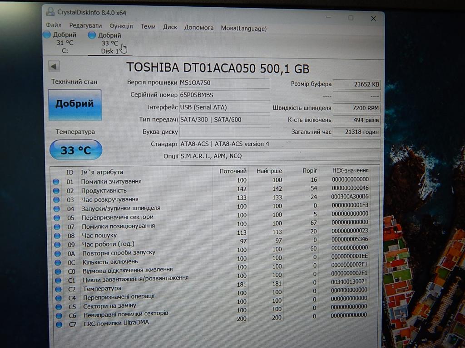The width and height of the screenshot is (465, 348).
Task: Click the previous disk arrow button
Action: click(54, 67)
